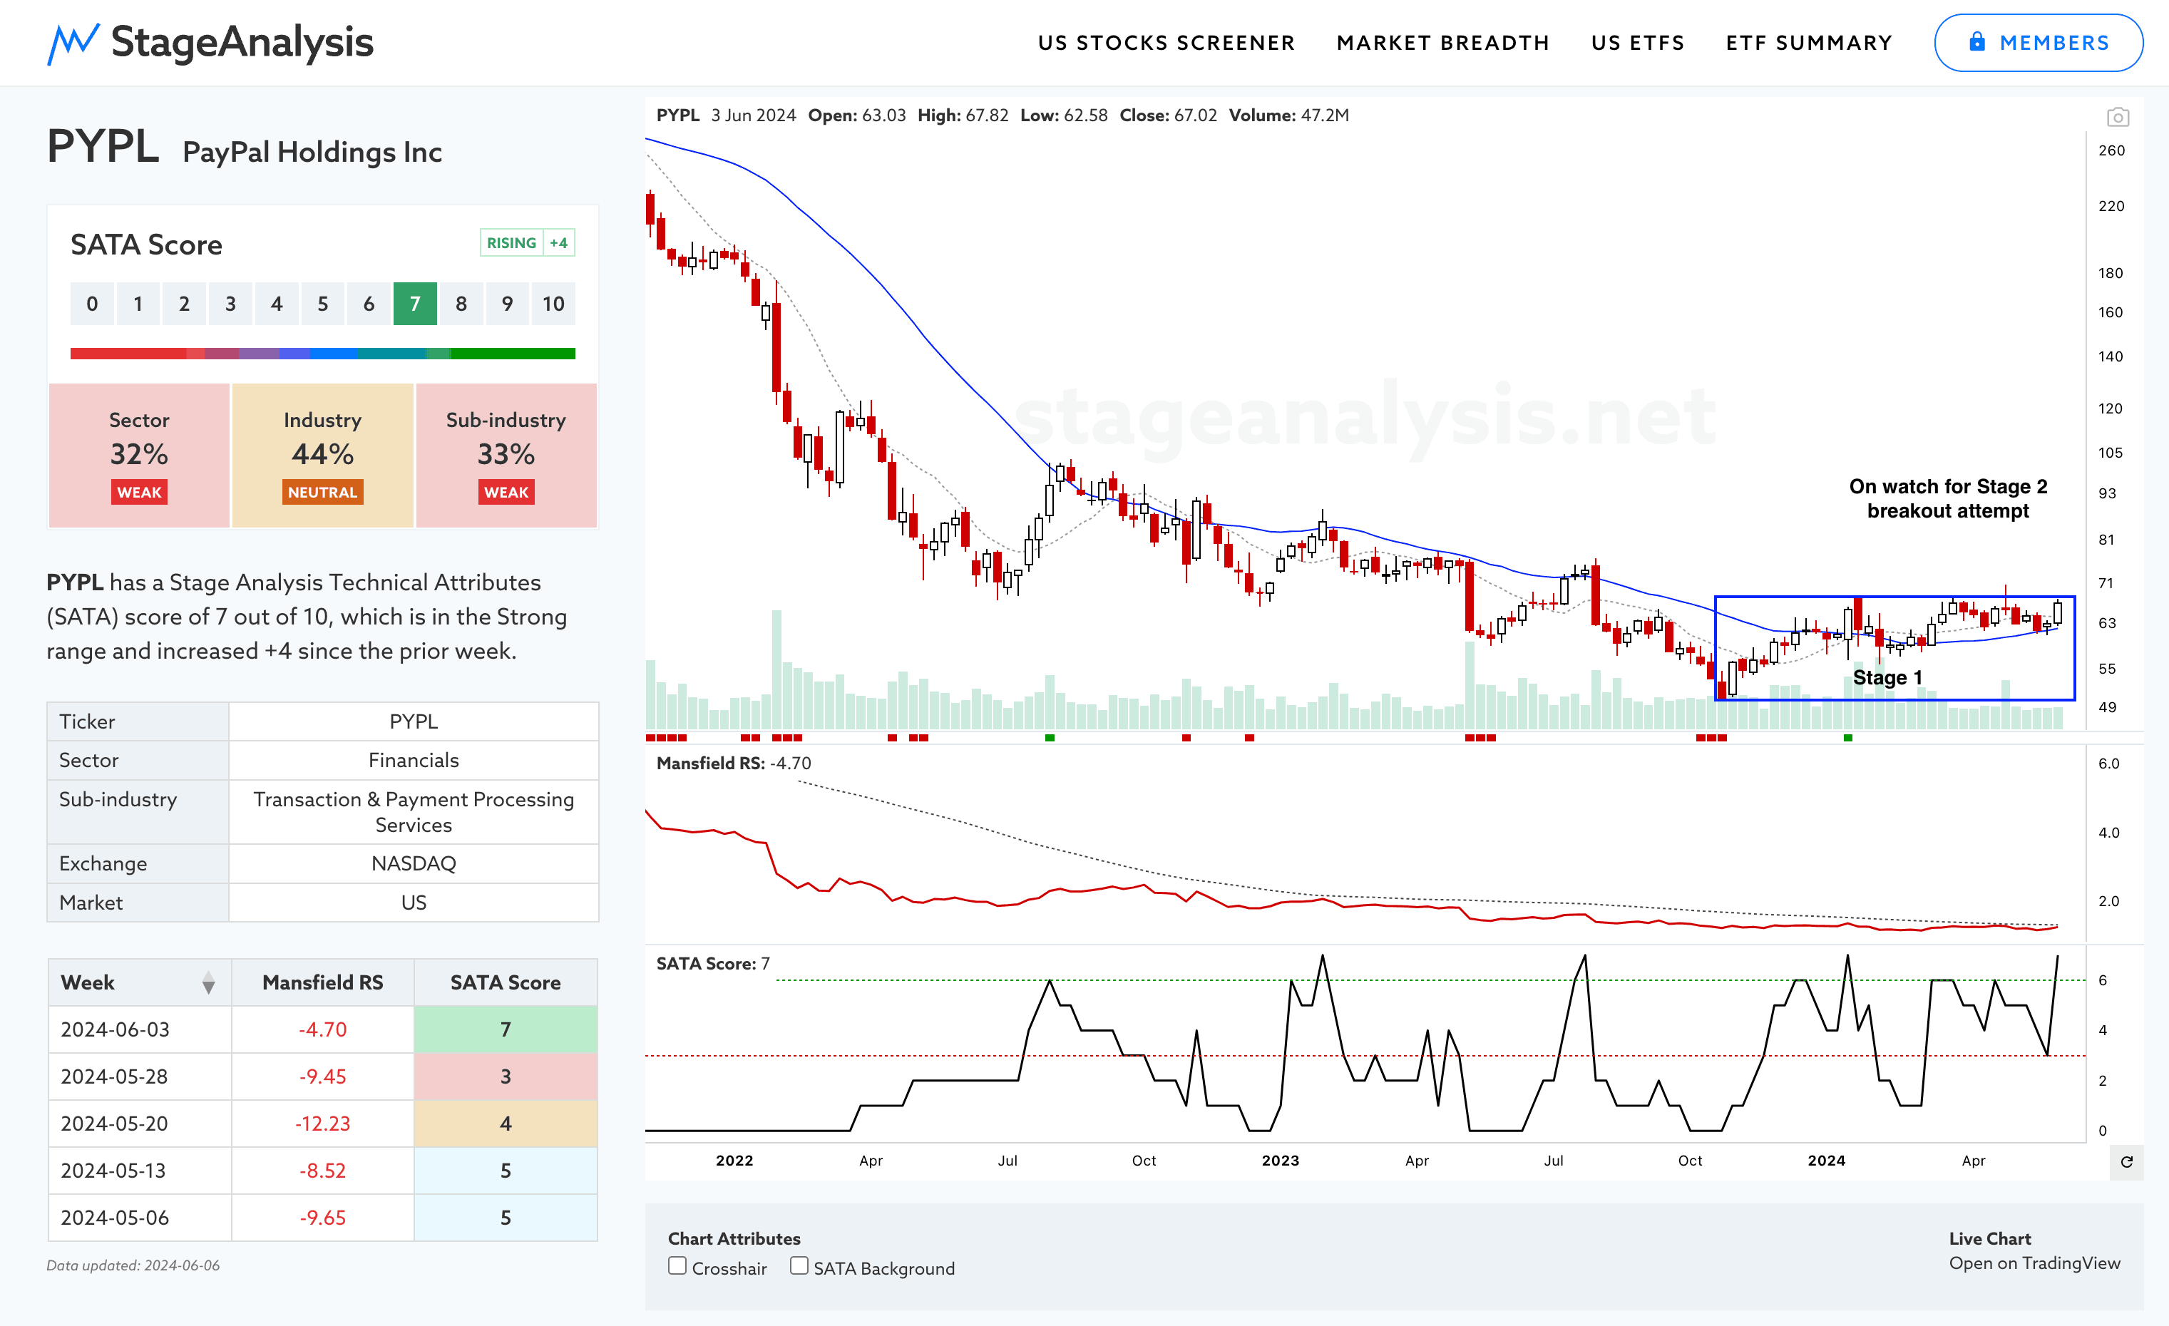Take chart snapshot with camera icon
This screenshot has width=2169, height=1326.
(x=2118, y=116)
